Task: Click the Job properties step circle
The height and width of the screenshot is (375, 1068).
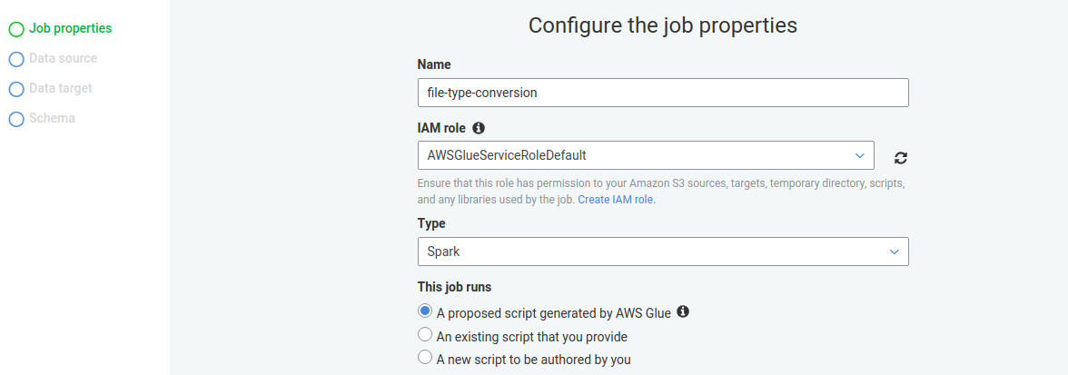Action: pyautogui.click(x=15, y=29)
